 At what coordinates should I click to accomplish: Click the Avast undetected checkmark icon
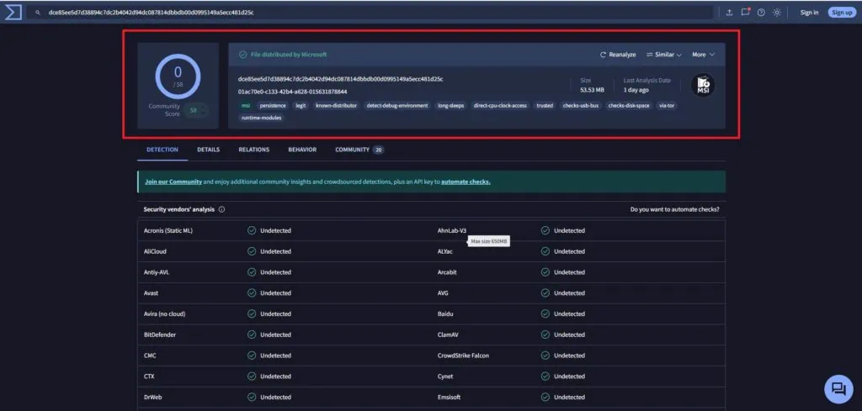click(251, 293)
